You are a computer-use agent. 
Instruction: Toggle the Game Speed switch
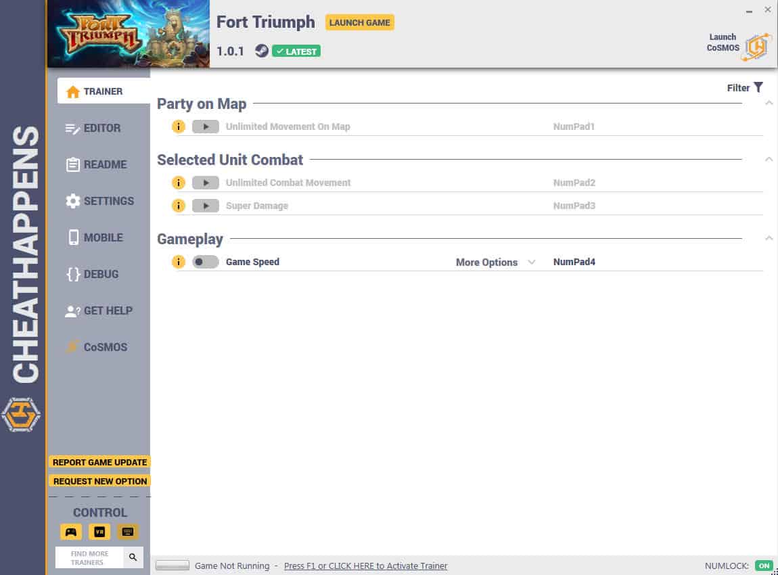coord(206,261)
